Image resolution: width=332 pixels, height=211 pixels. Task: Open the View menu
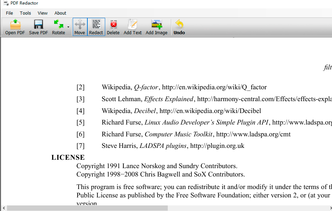tap(43, 13)
